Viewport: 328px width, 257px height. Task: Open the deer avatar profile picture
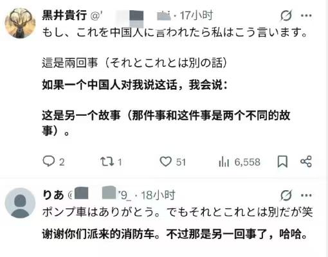click(x=20, y=23)
